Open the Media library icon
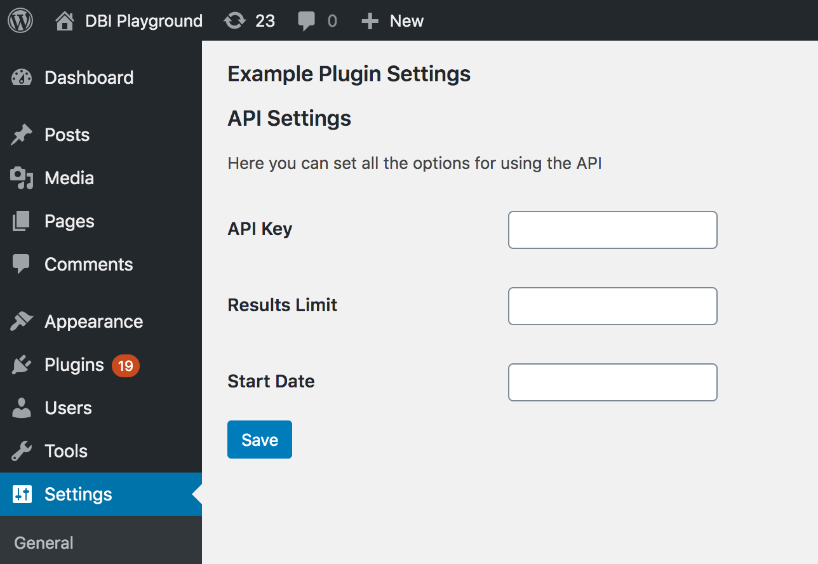Image resolution: width=818 pixels, height=564 pixels. coord(21,178)
